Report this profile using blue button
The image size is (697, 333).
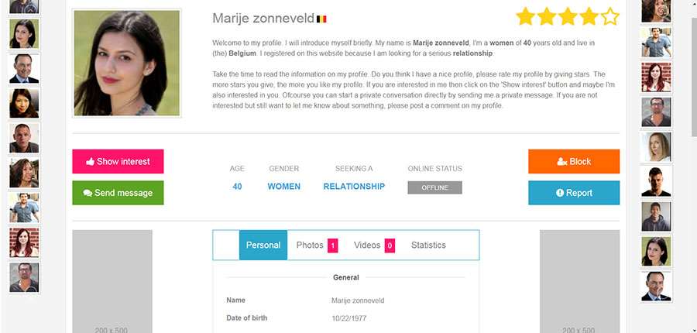(574, 193)
